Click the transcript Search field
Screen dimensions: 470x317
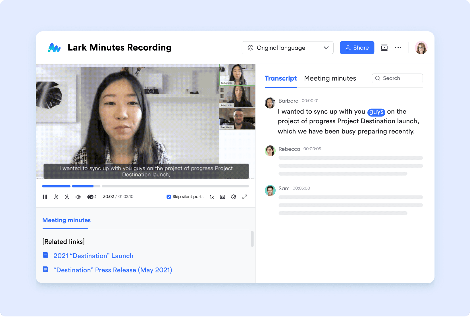tap(397, 78)
